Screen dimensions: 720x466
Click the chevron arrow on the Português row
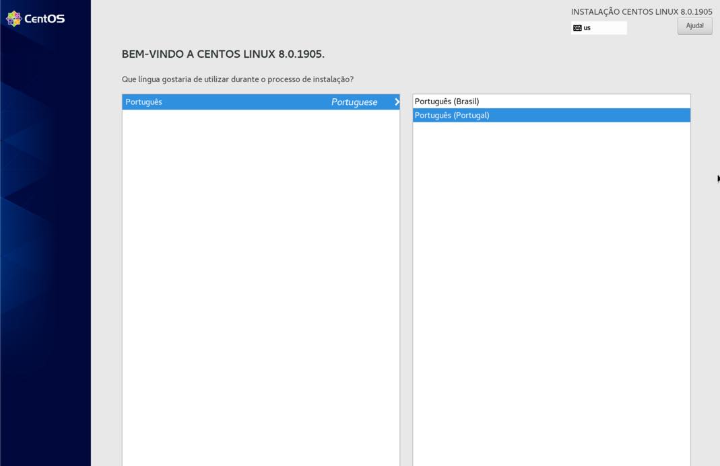(x=397, y=102)
